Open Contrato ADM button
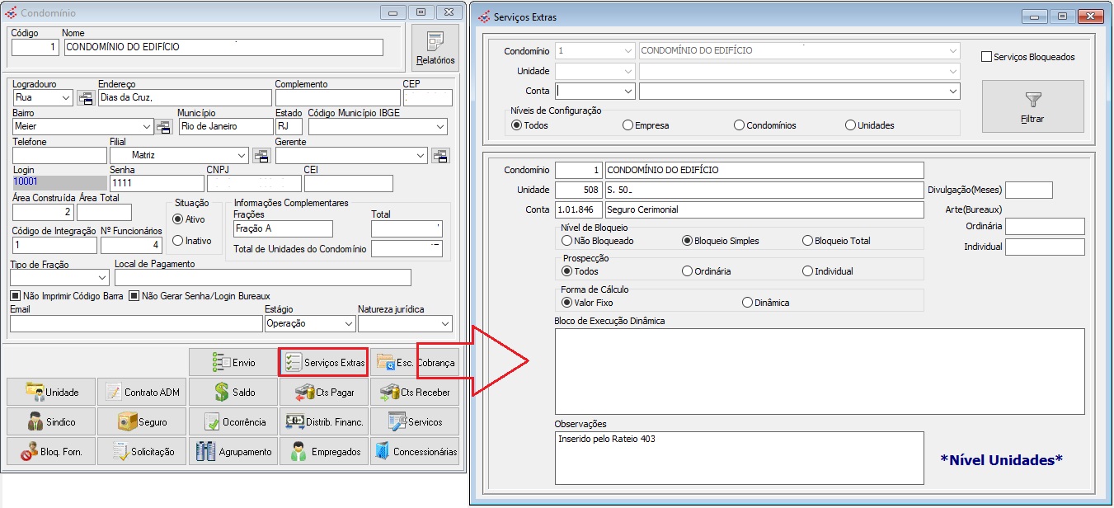Screen dimensions: 1114x508 (x=142, y=393)
